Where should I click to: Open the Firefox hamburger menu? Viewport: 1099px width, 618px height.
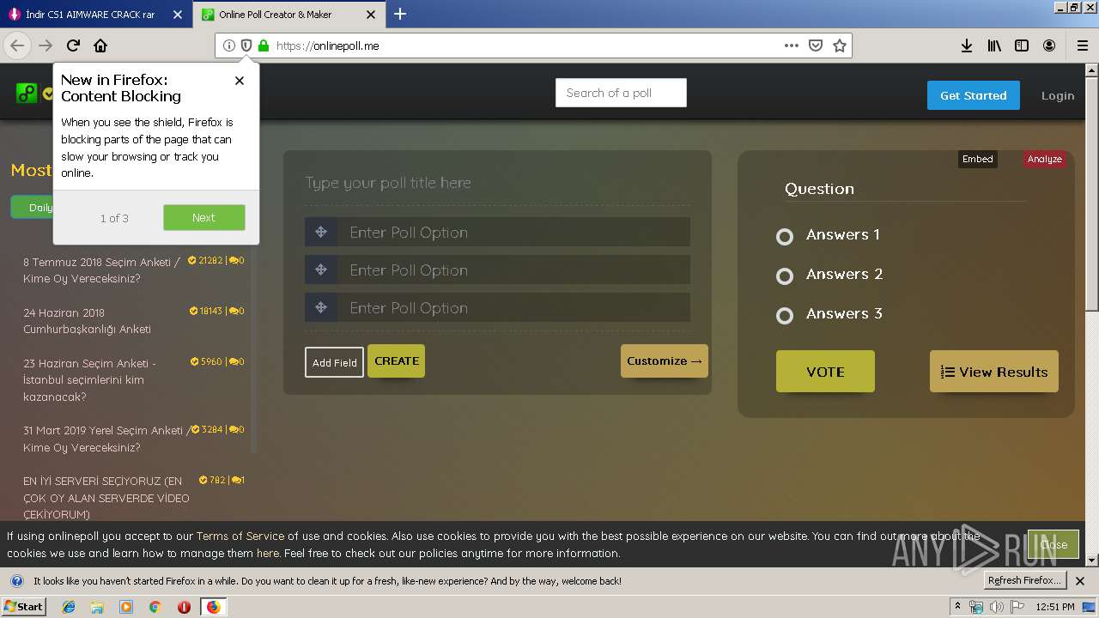pos(1083,45)
